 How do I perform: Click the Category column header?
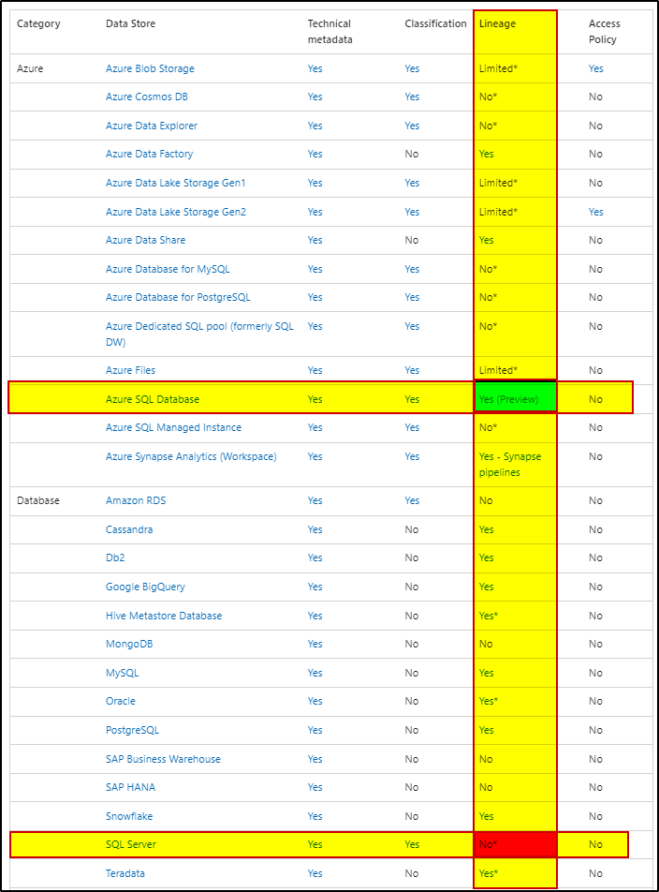coord(38,24)
